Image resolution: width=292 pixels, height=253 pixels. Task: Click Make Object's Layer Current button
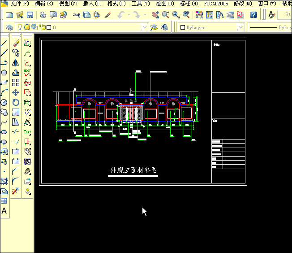point(154,27)
